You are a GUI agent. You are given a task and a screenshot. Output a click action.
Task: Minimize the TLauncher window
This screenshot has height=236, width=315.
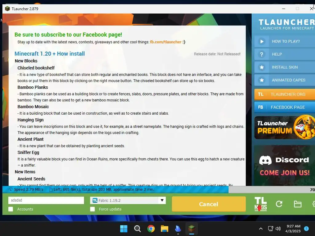[284, 9]
